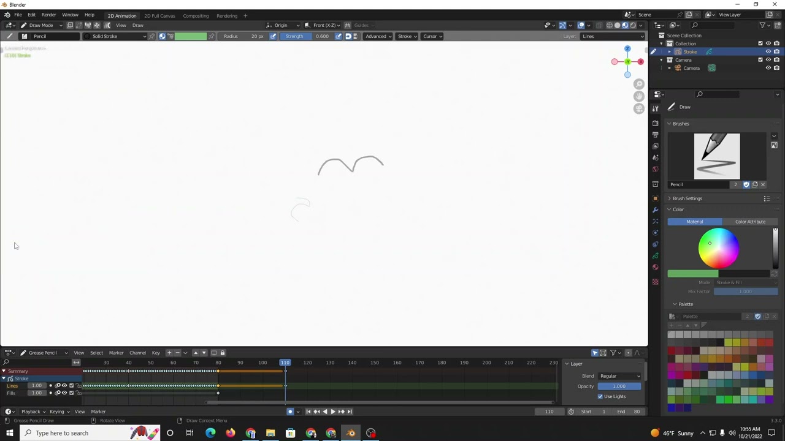Switch to the 2D Full Canvas workspace tab
Image resolution: width=785 pixels, height=441 pixels.
(x=159, y=15)
